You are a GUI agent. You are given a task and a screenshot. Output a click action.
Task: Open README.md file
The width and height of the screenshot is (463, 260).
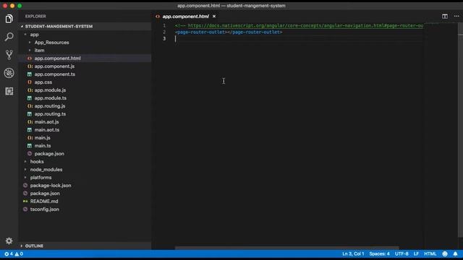[x=44, y=201]
